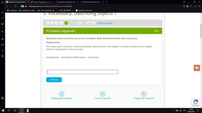Open GX Corner gamepad icon in sidebar
Viewport: 202px width, 113px height.
tap(3, 13)
